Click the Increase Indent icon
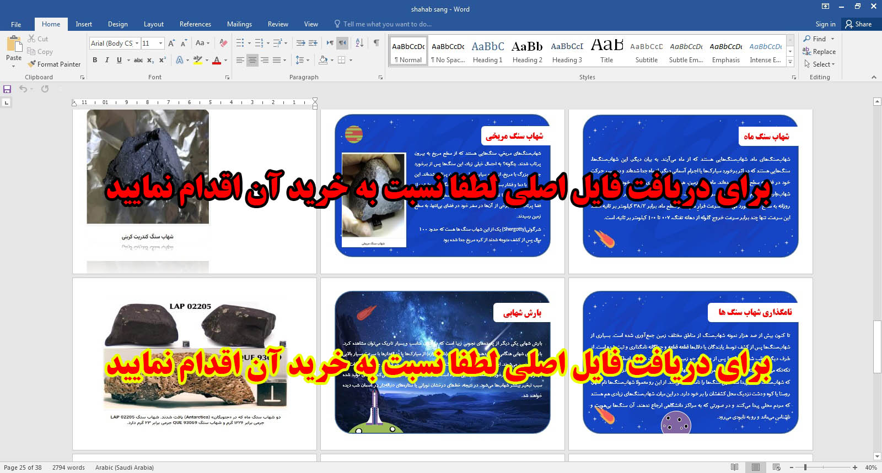This screenshot has width=882, height=473. coord(313,43)
